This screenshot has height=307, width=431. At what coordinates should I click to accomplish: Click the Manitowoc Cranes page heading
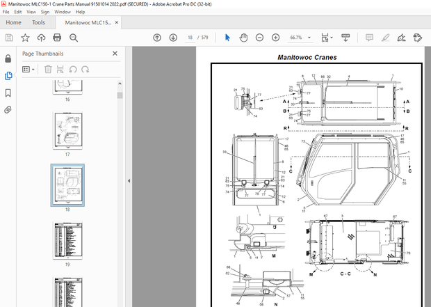tap(307, 57)
